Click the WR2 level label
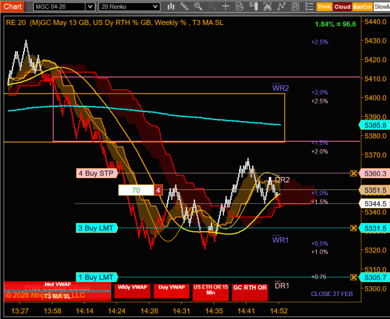Viewport: 390px width, 319px height. [281, 88]
